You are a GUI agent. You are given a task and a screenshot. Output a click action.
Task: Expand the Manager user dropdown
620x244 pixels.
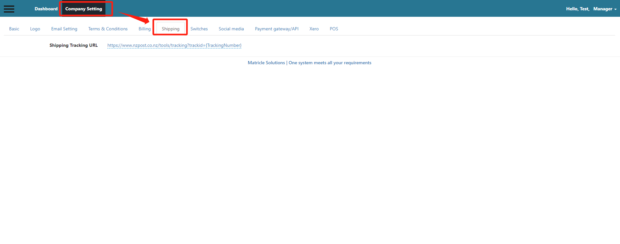(604, 9)
